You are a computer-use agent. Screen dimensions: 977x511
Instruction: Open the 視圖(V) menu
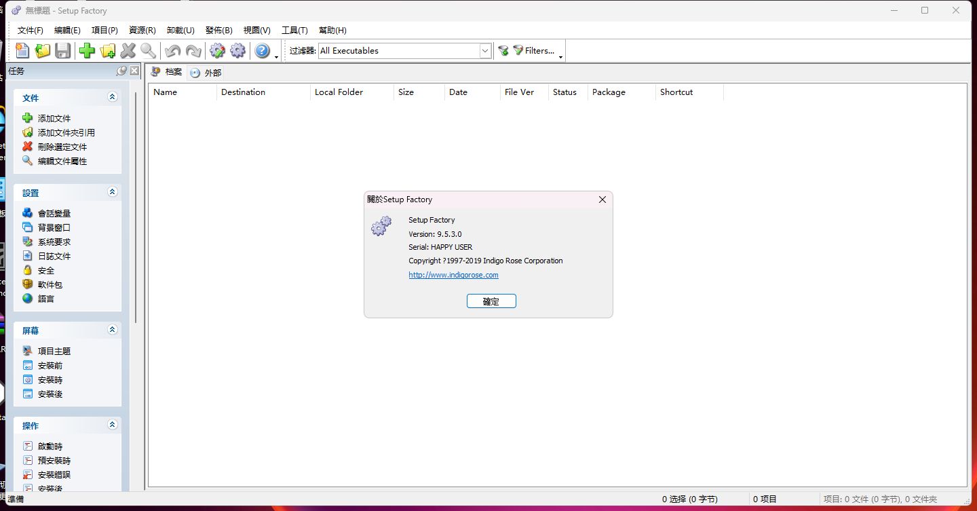point(256,31)
